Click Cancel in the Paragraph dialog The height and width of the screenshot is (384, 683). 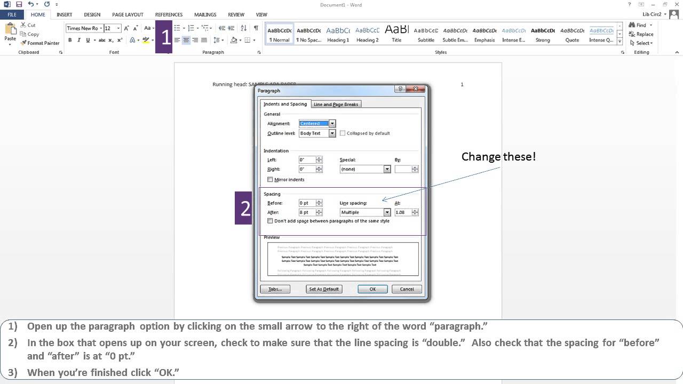pos(407,289)
